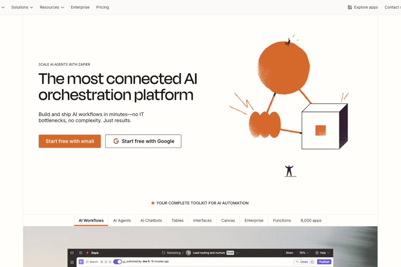Click the Lead routing and nurture title
Image resolution: width=401 pixels, height=267 pixels.
tap(209, 253)
